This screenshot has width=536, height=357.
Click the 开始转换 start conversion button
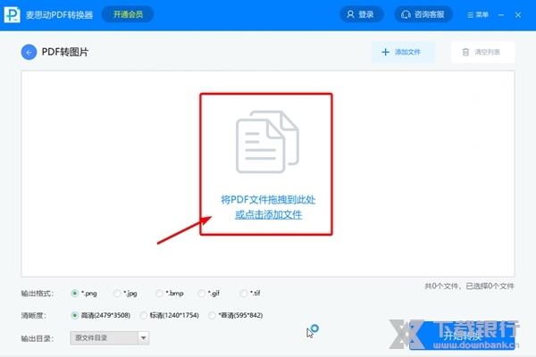[462, 336]
